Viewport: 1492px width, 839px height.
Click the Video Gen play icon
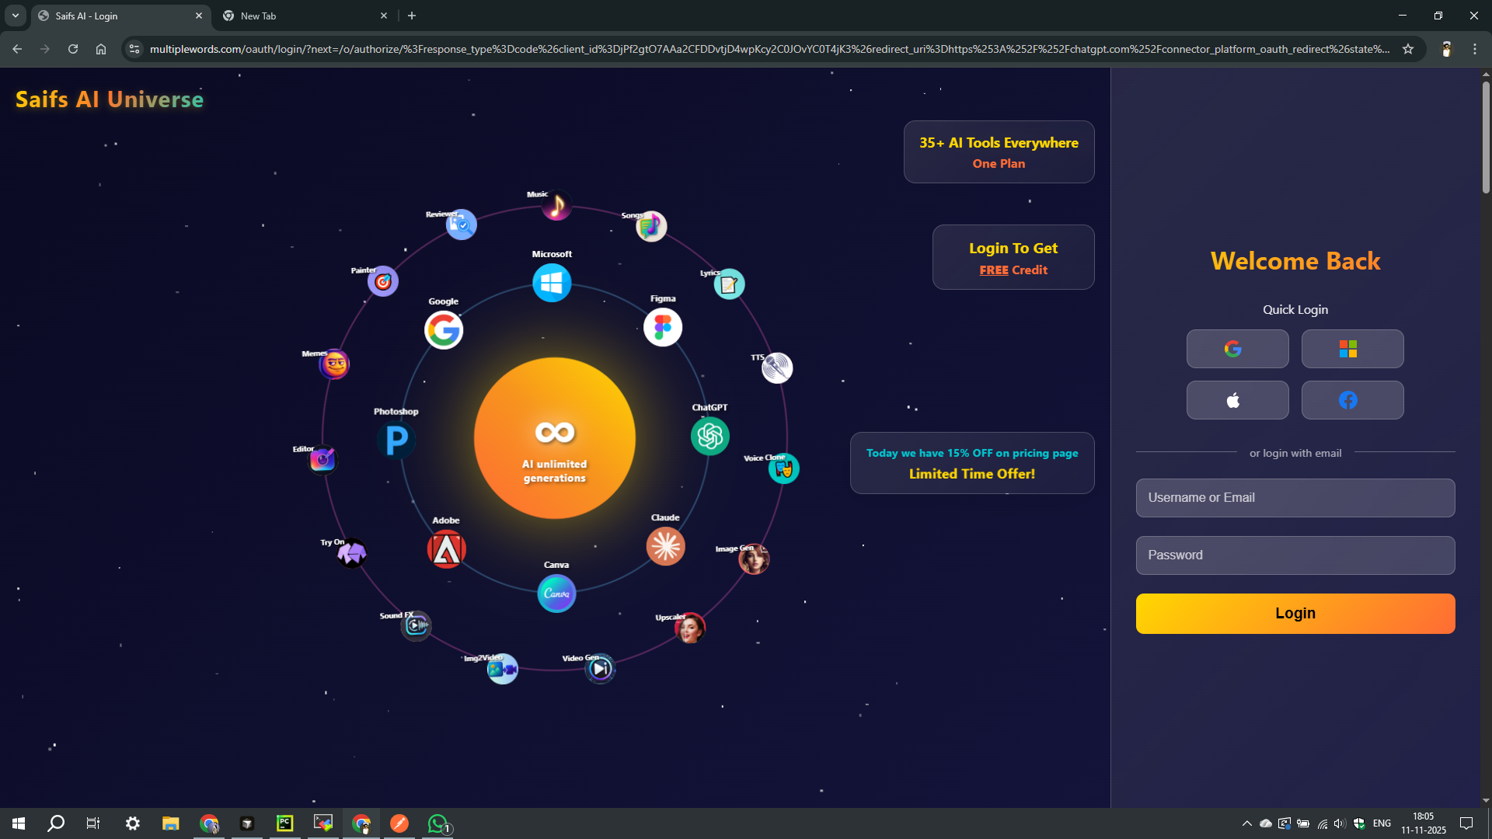600,669
